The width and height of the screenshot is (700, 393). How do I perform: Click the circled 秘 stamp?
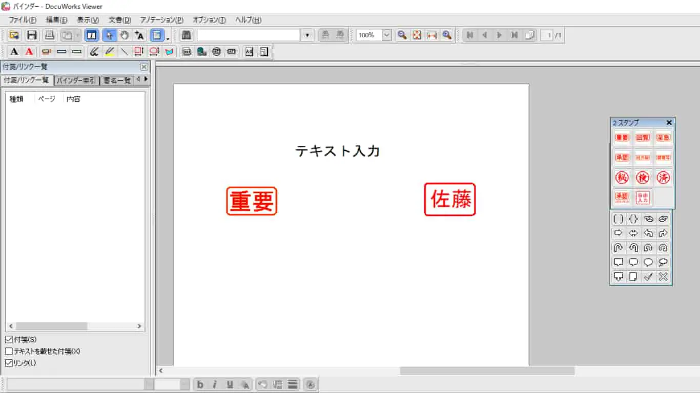(x=622, y=178)
